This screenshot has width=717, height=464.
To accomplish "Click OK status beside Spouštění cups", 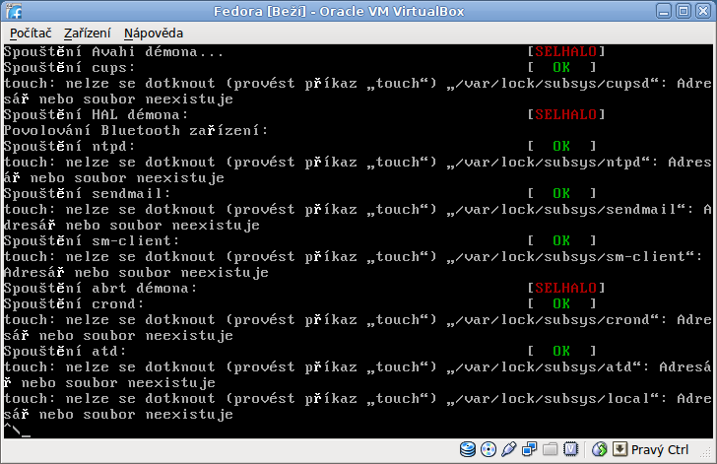I will click(561, 67).
